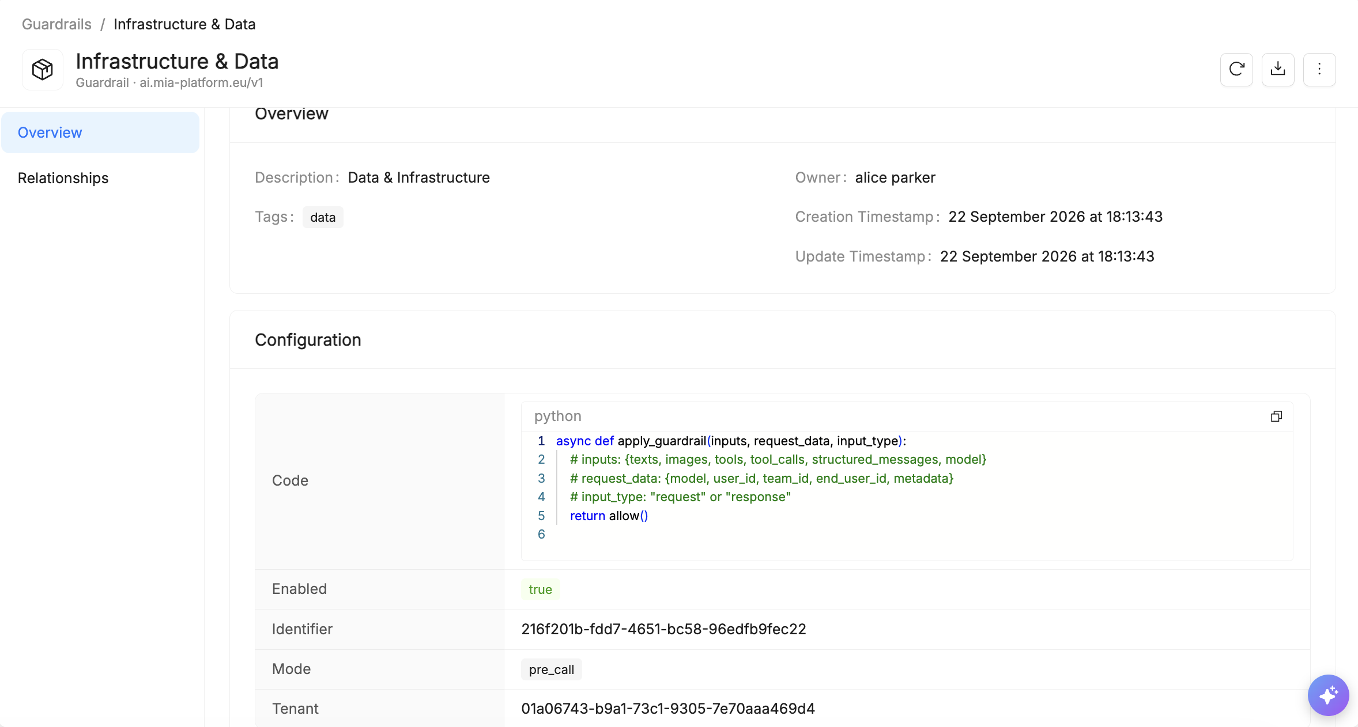Click the refresh icon button

pyautogui.click(x=1236, y=69)
